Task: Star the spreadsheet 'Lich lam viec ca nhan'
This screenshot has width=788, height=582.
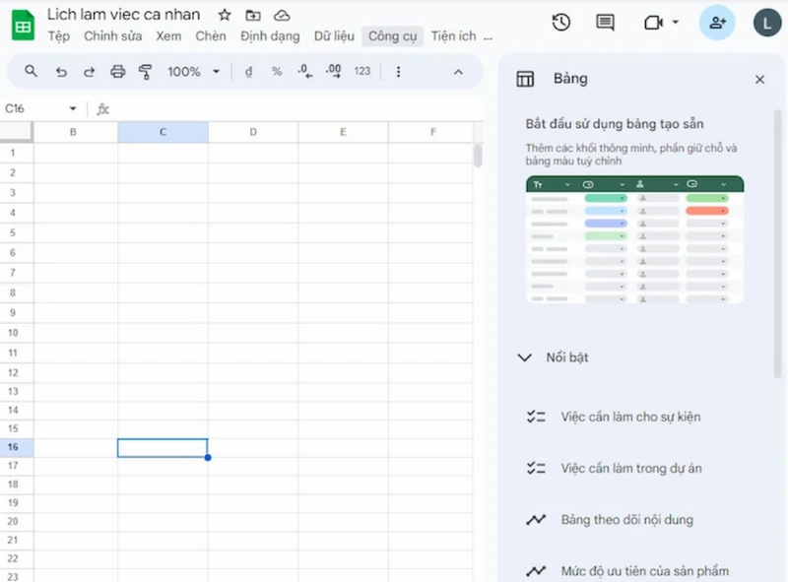Action: (224, 15)
